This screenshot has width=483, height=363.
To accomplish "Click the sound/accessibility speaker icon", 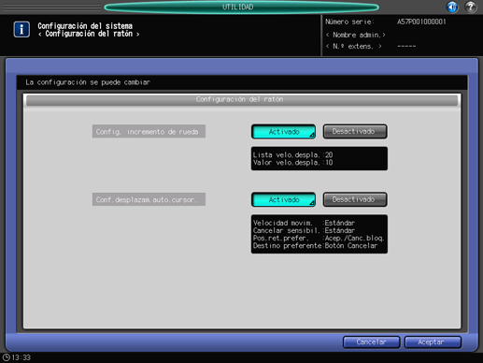I will pyautogui.click(x=452, y=7).
